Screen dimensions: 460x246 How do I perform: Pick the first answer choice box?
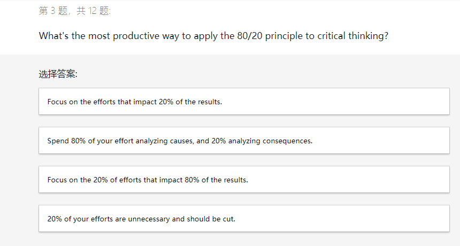pos(243,102)
